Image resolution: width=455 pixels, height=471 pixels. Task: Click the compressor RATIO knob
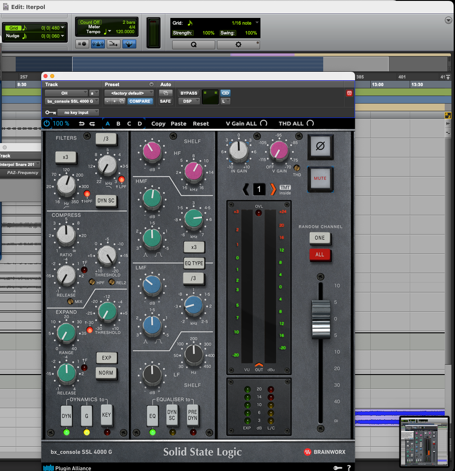pos(66,234)
